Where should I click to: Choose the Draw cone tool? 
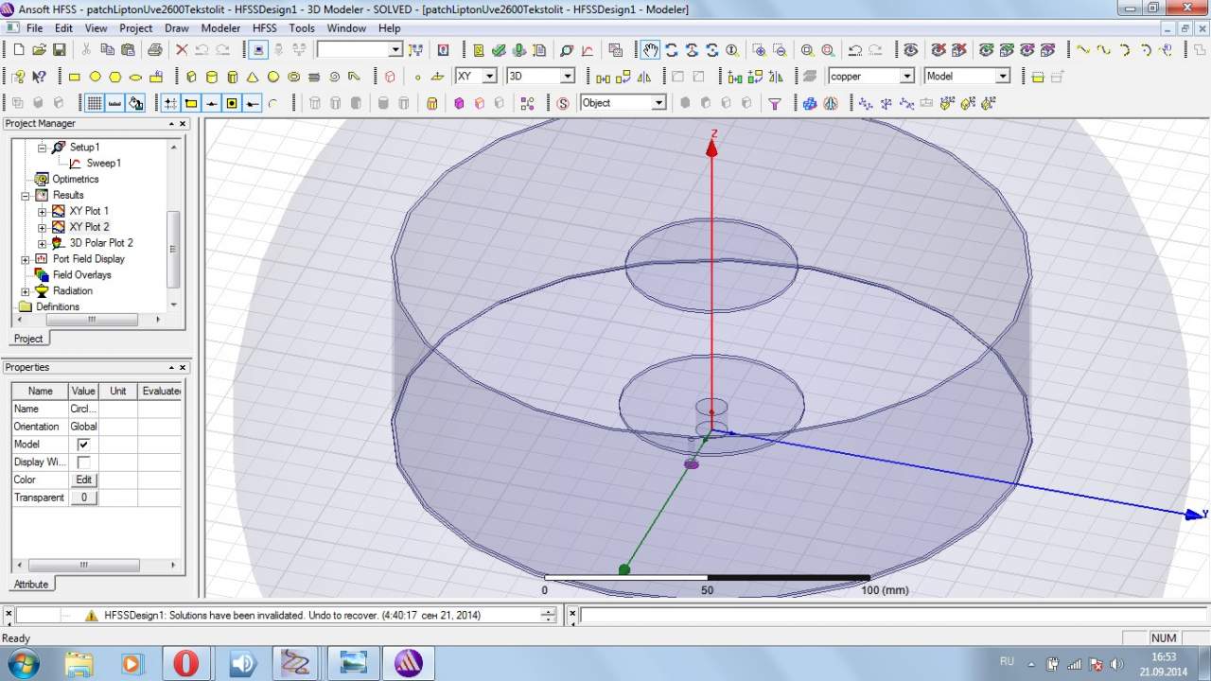(x=253, y=77)
